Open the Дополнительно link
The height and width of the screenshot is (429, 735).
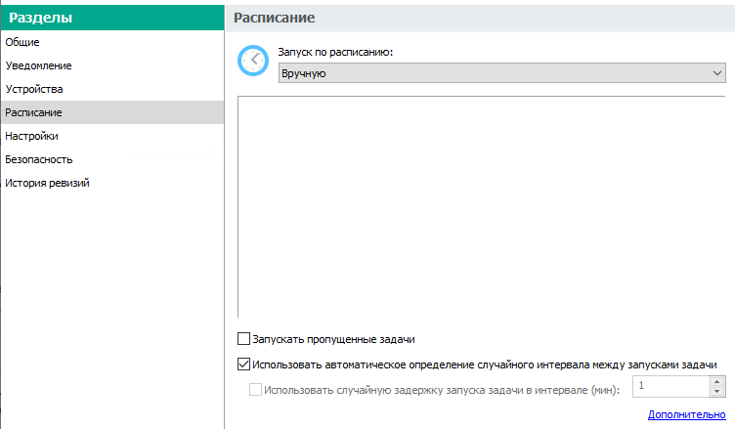(687, 414)
